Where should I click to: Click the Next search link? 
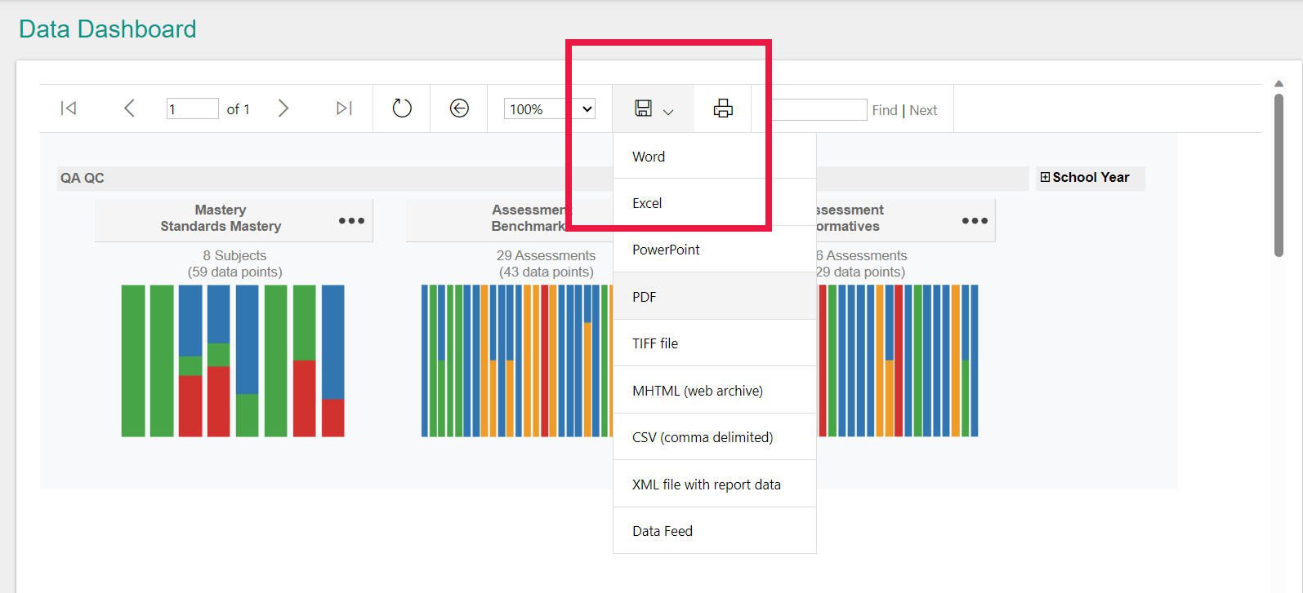(923, 110)
